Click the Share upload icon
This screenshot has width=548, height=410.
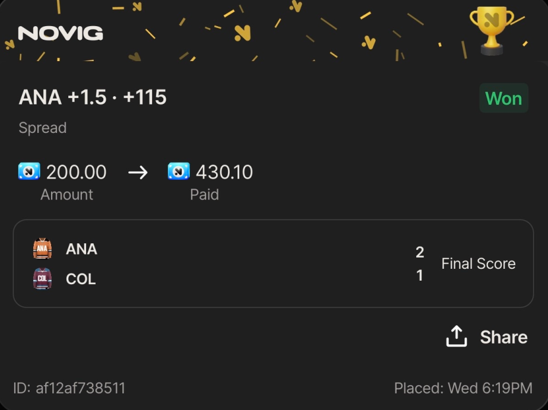455,336
